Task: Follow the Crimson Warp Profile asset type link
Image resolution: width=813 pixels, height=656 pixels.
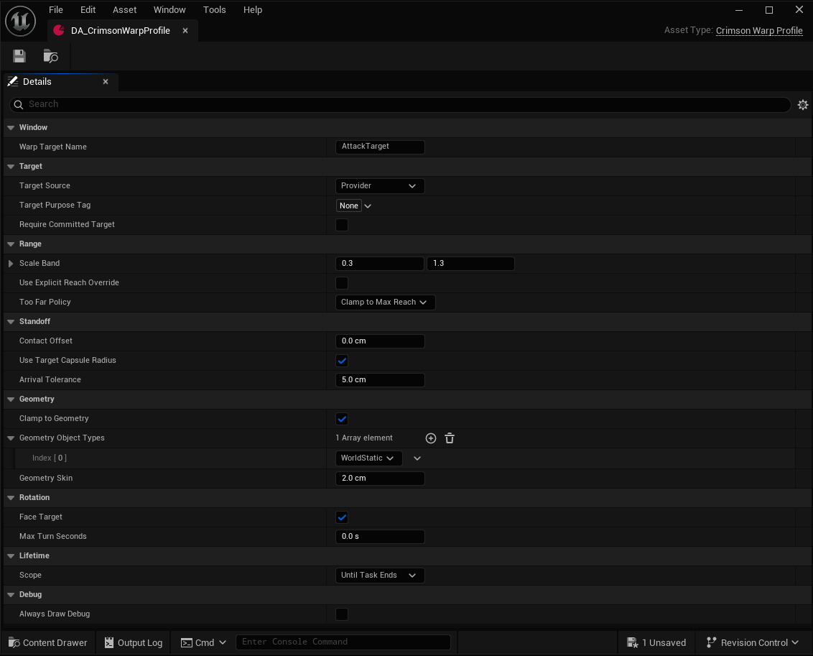Action: [x=759, y=31]
